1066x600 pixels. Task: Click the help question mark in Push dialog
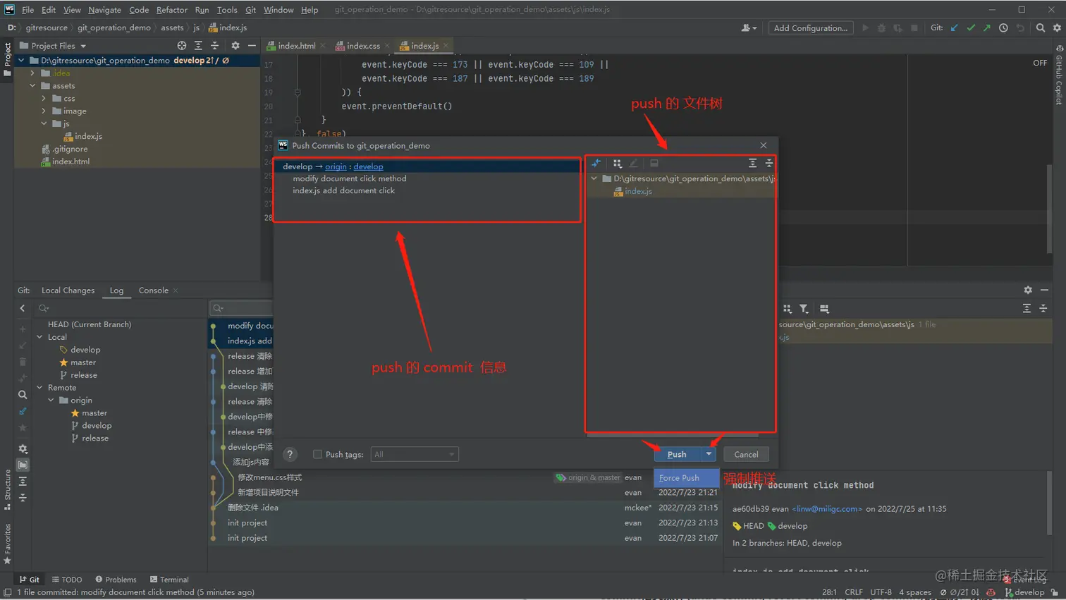click(x=290, y=455)
